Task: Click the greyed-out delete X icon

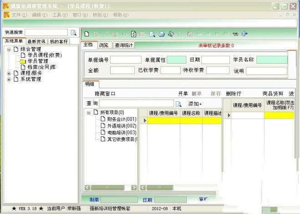Action: [106, 34]
